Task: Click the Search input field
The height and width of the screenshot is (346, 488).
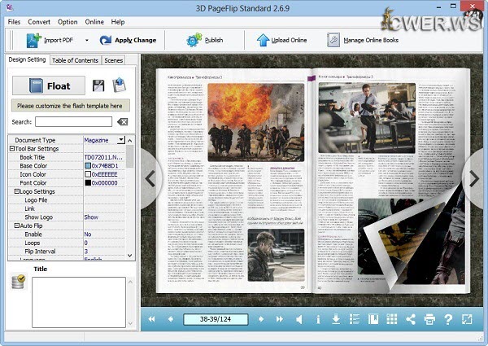Action: [x=72, y=121]
